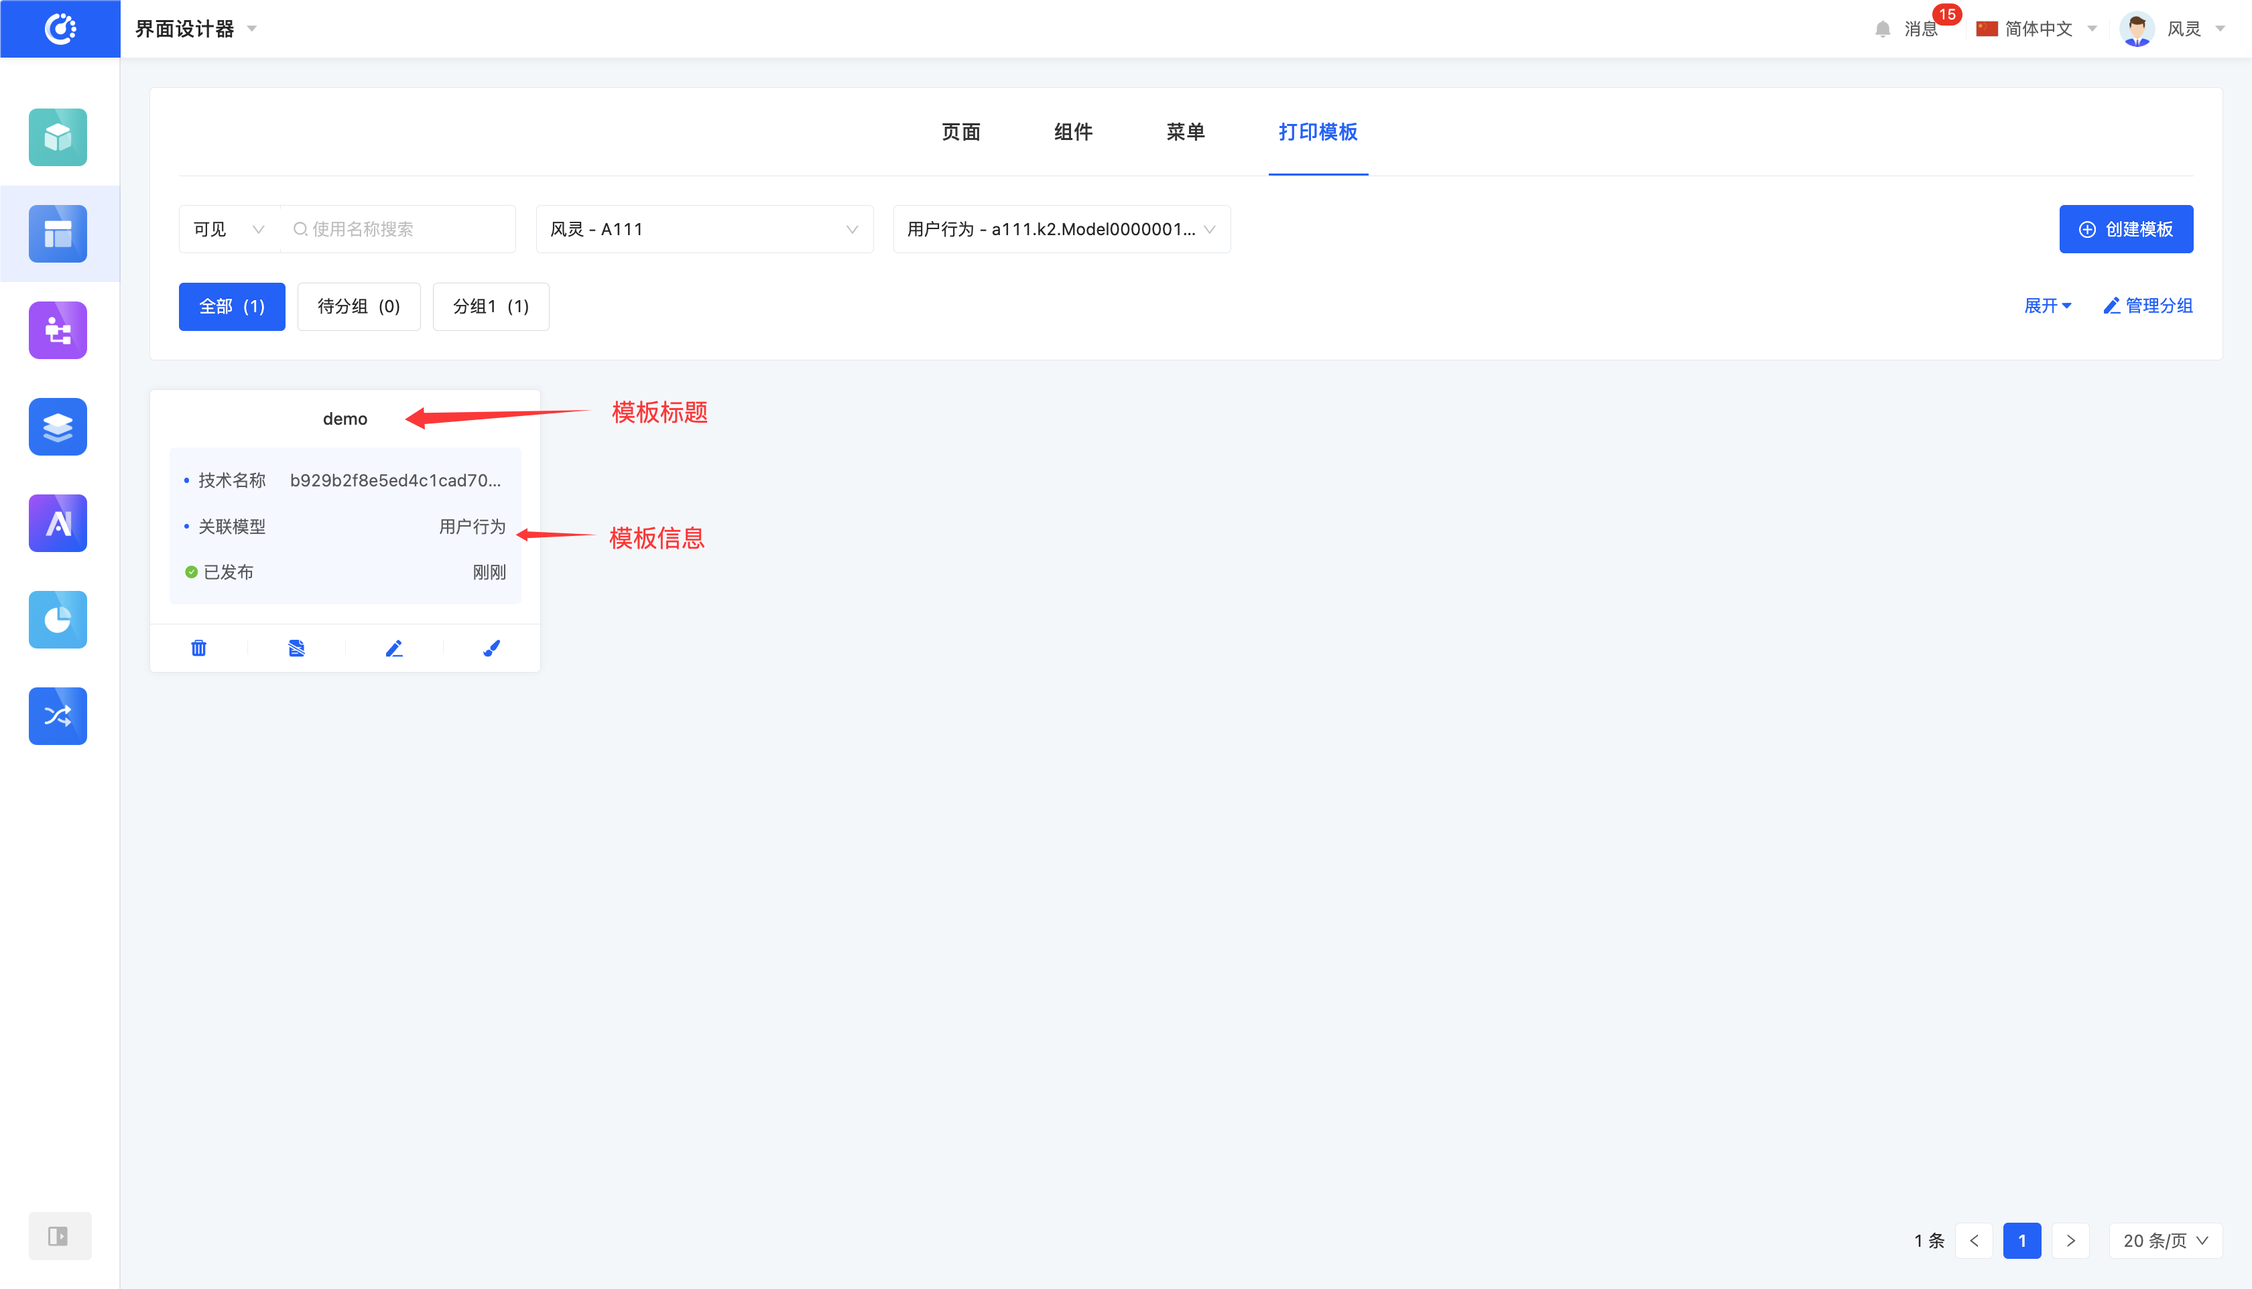Open the 可见 visibility dropdown

tap(229, 229)
